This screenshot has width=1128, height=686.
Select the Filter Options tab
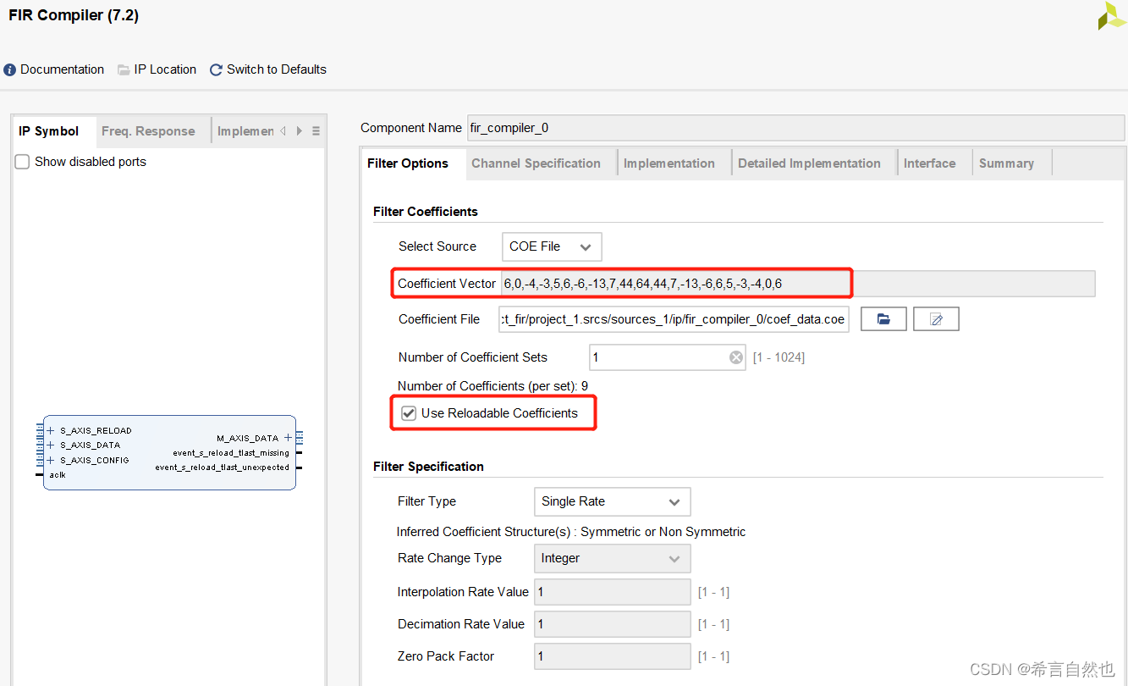coord(408,163)
